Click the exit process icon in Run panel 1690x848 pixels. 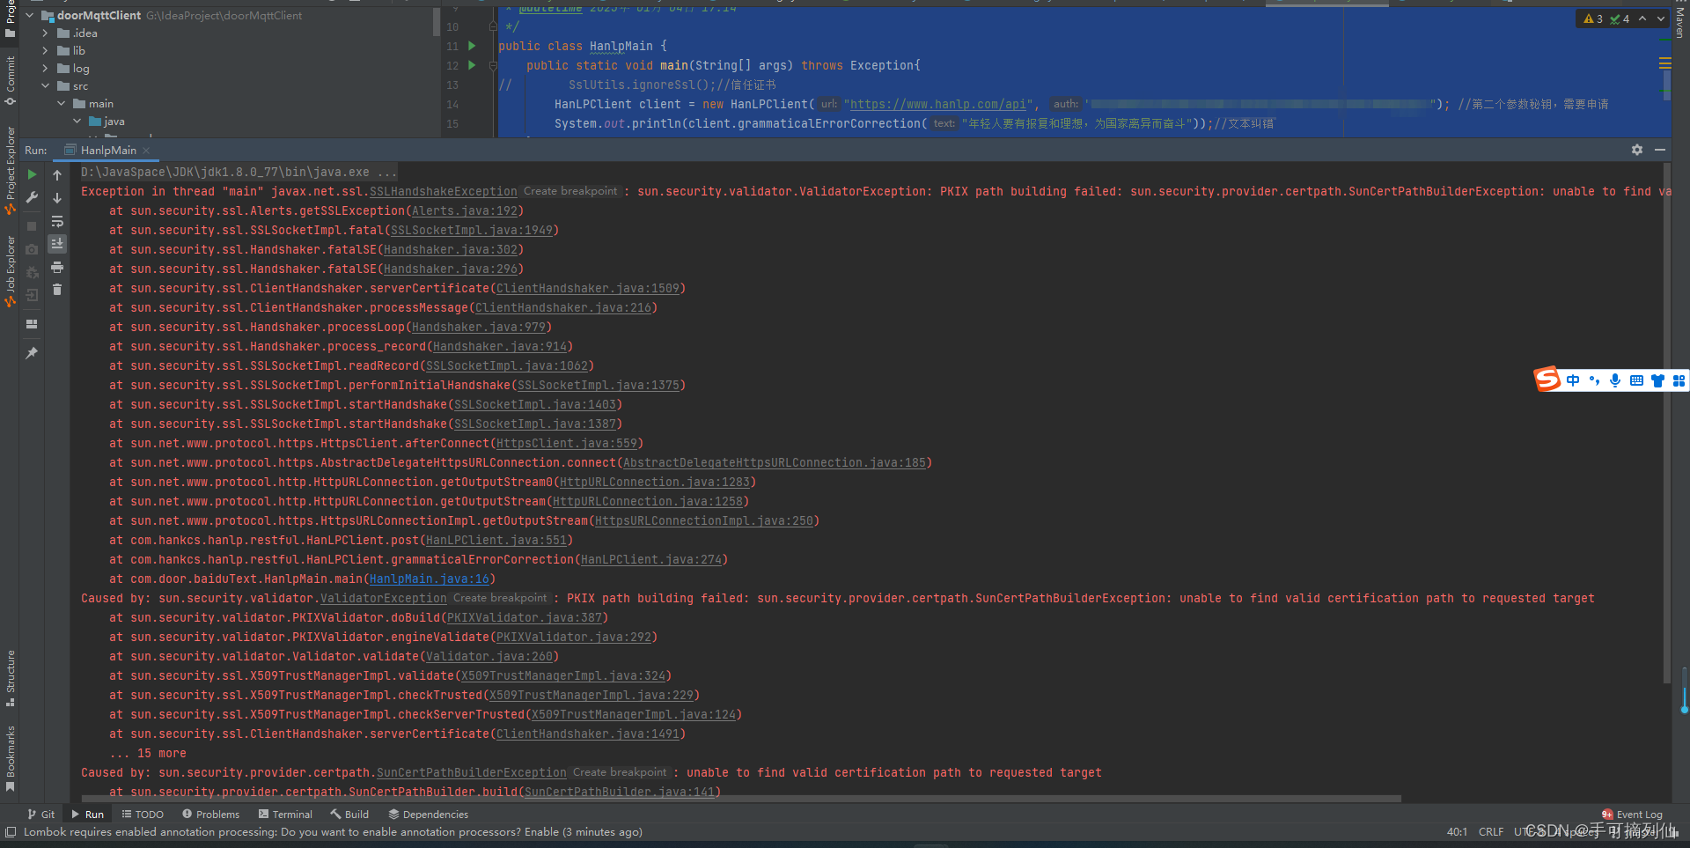tap(32, 295)
